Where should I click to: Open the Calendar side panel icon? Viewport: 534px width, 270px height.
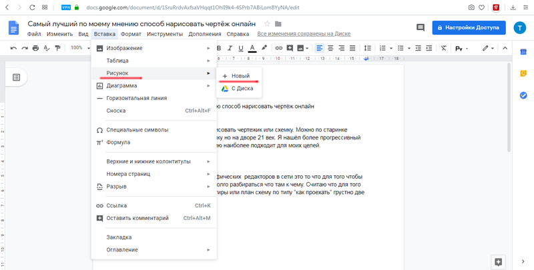click(x=523, y=52)
